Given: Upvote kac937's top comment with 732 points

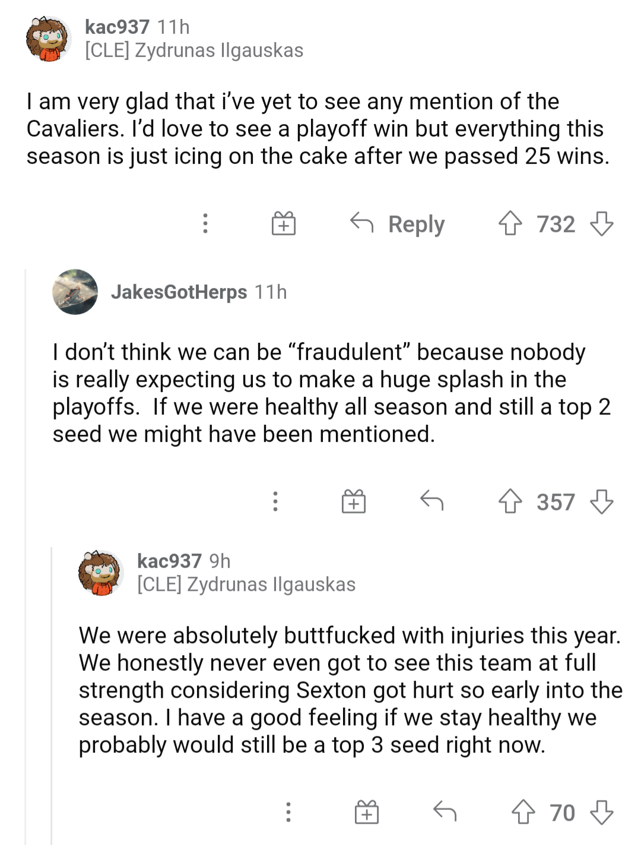Looking at the screenshot, I should (510, 224).
